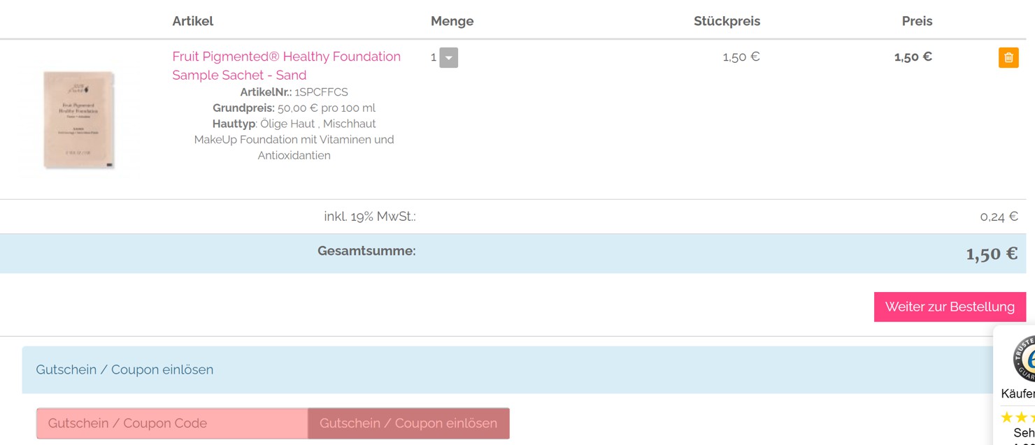Click the Grundpreis 50,00 € pro 100 ml text

(x=294, y=108)
